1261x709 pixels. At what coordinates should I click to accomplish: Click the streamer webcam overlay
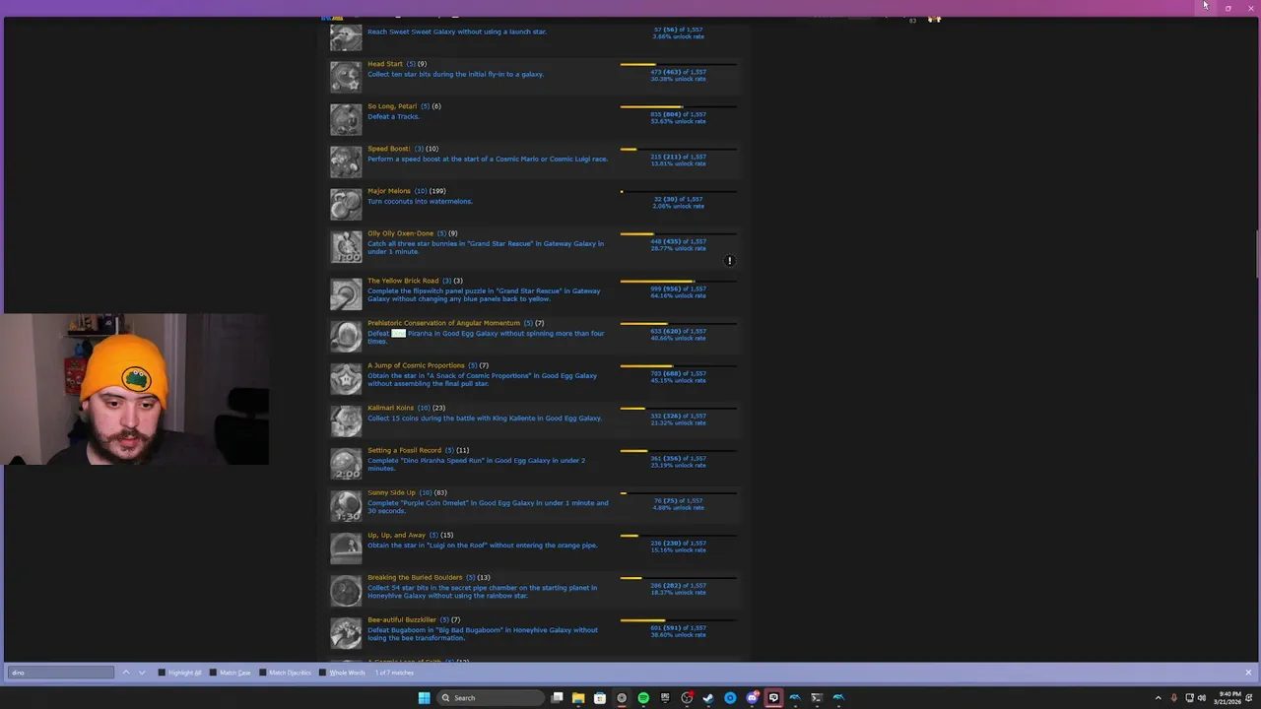[135, 389]
